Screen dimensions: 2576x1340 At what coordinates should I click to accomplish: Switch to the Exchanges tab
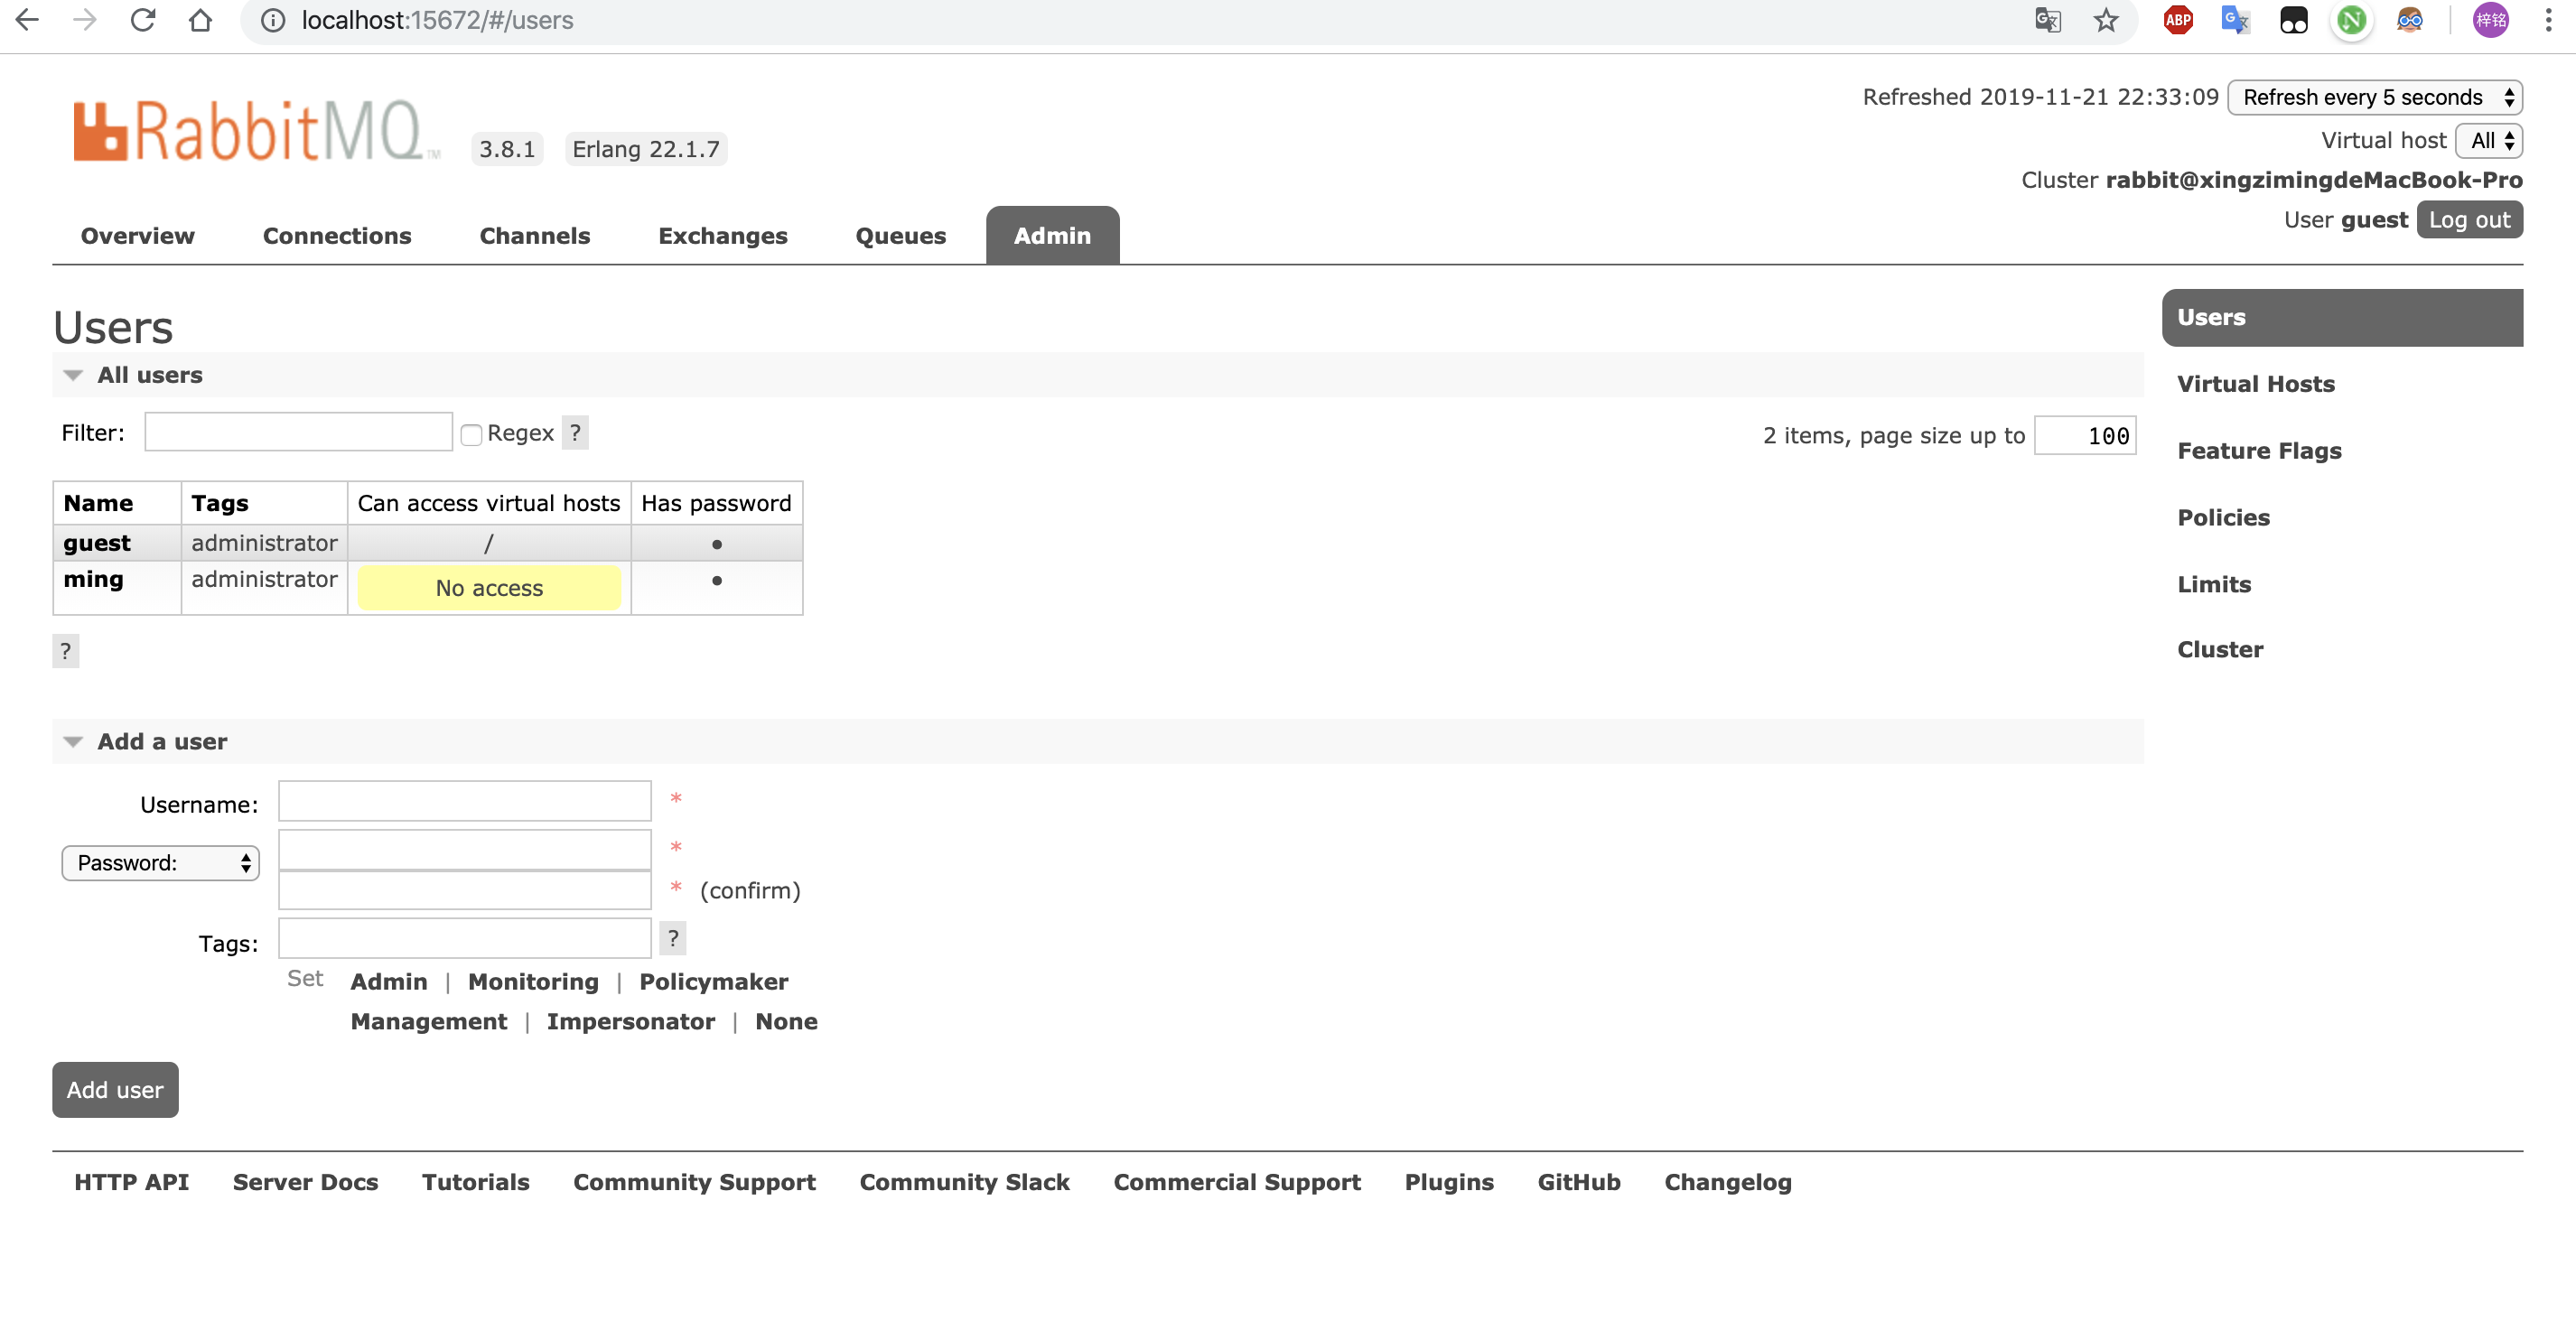click(x=723, y=236)
